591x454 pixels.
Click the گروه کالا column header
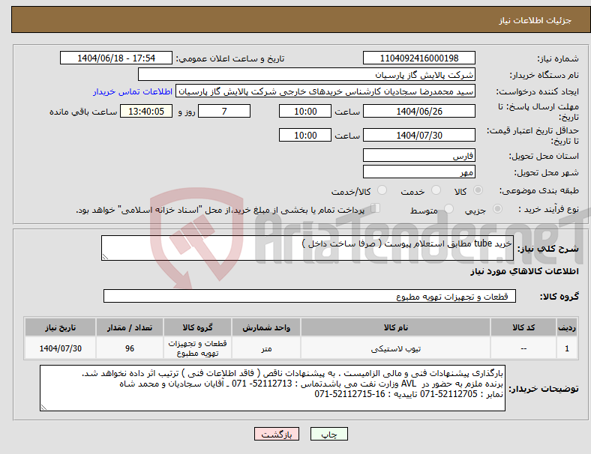[197, 327]
